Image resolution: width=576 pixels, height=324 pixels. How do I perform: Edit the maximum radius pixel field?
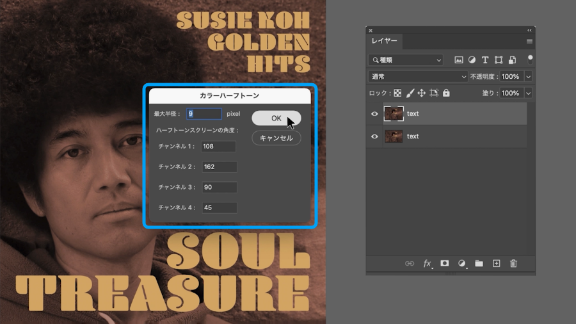pyautogui.click(x=204, y=113)
